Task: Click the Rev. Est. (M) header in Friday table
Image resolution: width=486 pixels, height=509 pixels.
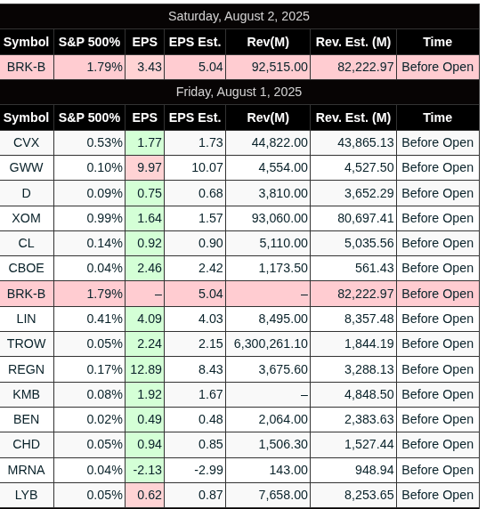Action: point(353,117)
